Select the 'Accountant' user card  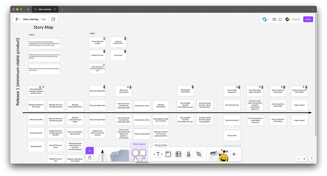click(118, 55)
